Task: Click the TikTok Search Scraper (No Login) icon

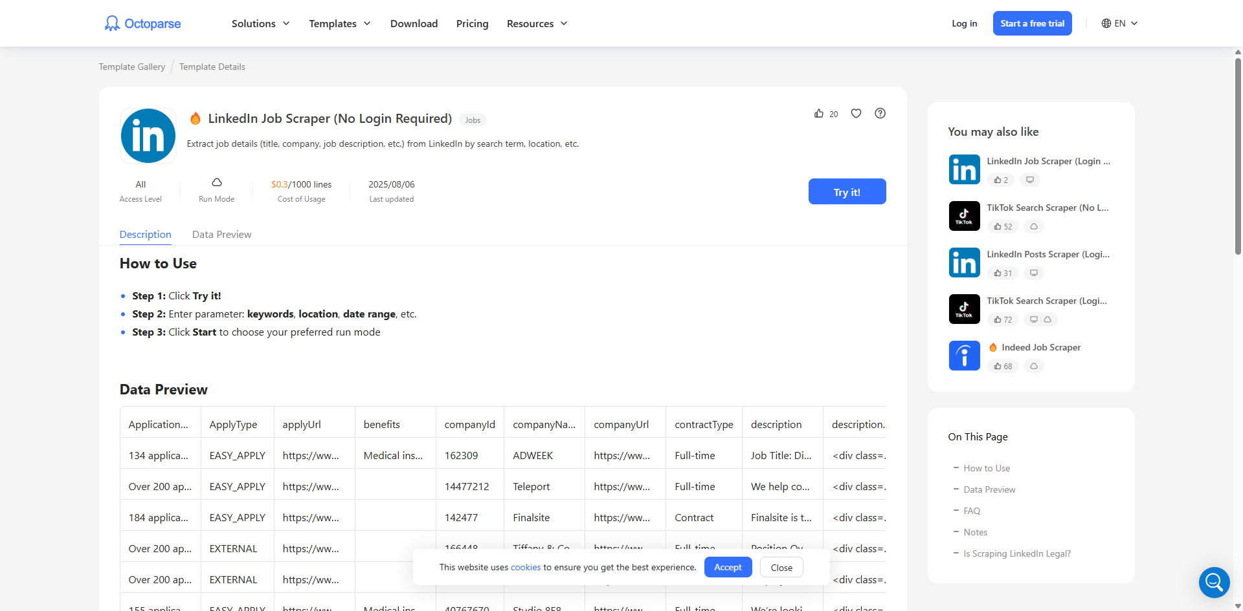Action: 964,216
